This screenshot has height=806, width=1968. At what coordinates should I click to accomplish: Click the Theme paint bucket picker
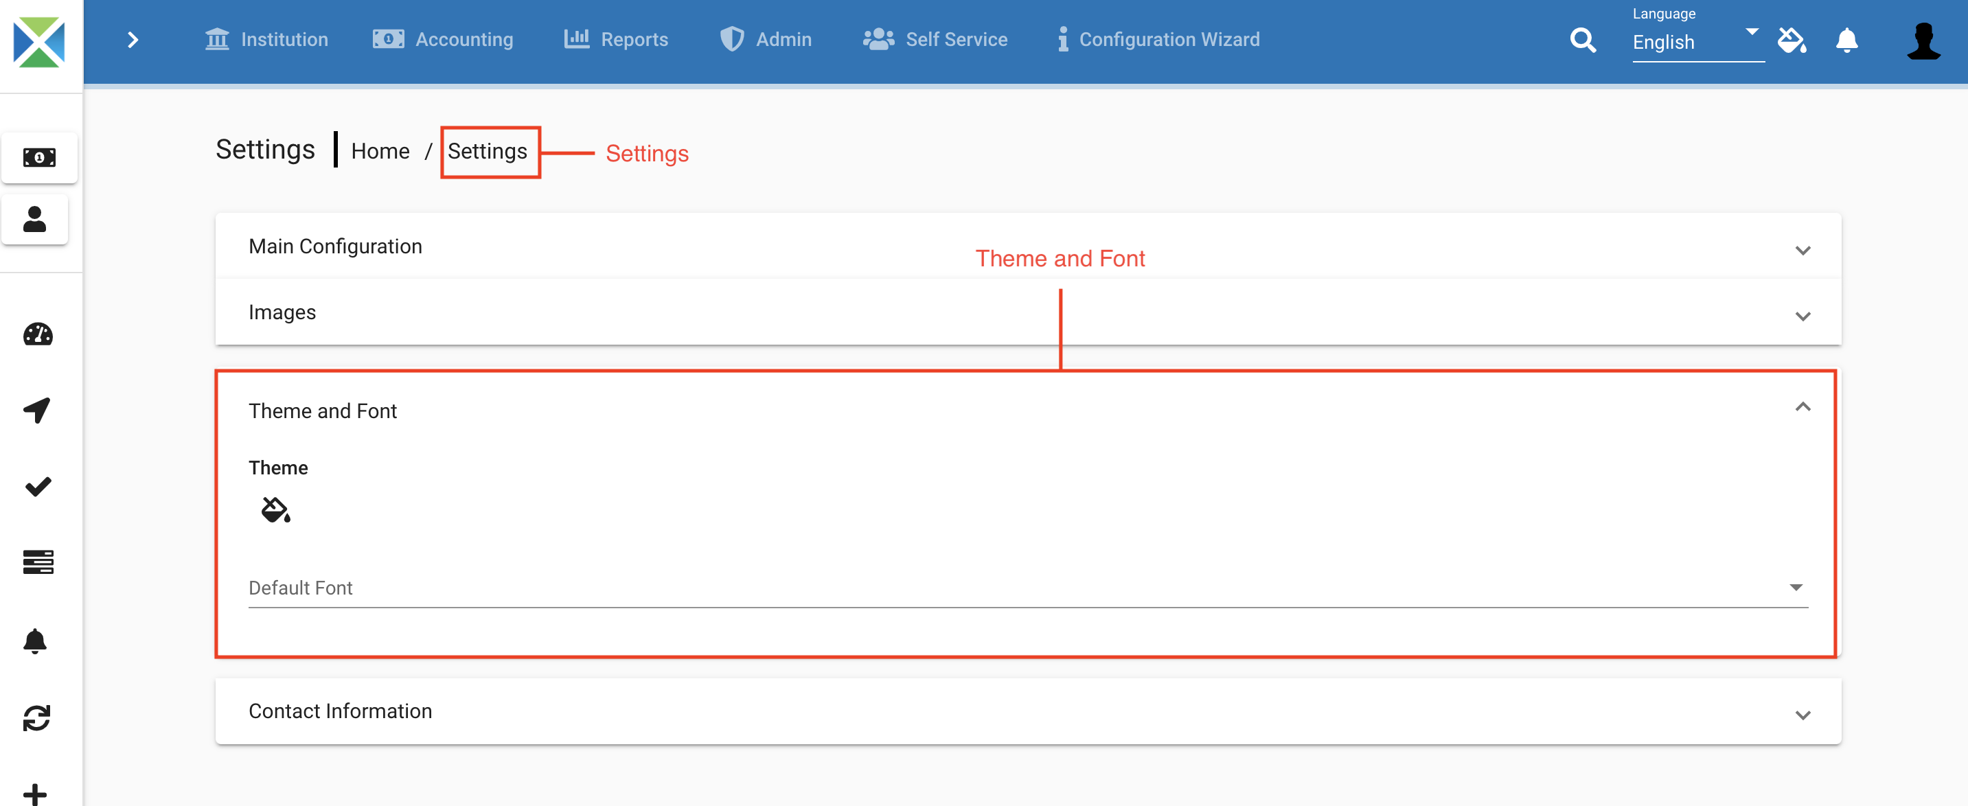[x=275, y=509]
